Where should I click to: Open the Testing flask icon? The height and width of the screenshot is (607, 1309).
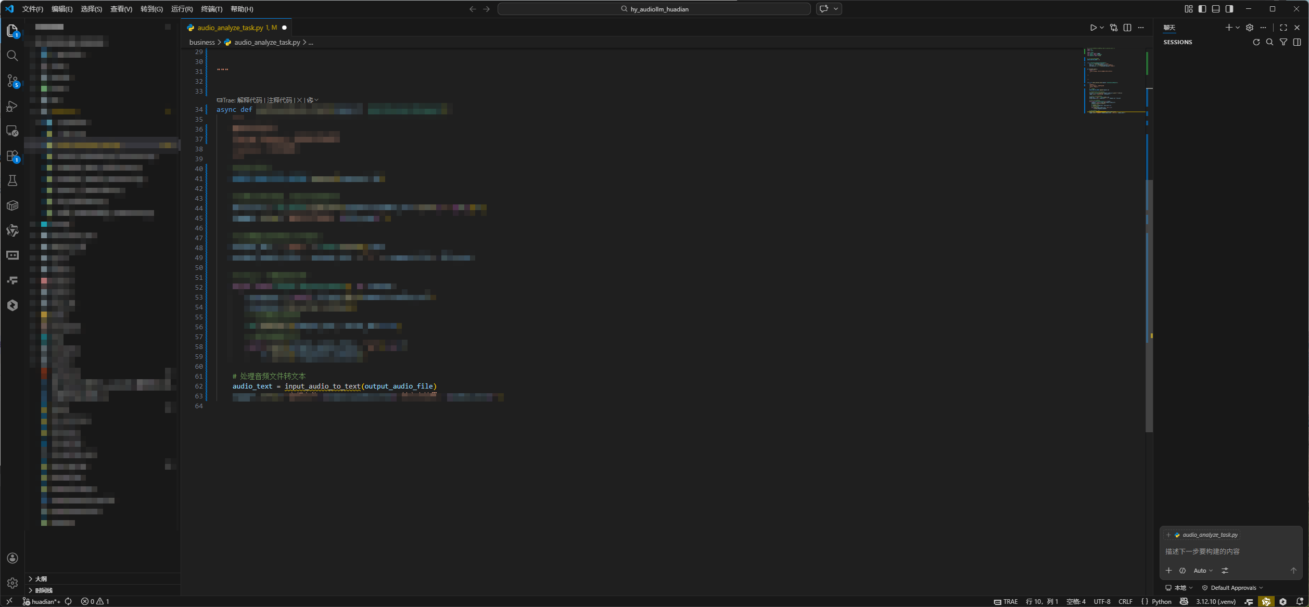point(12,180)
